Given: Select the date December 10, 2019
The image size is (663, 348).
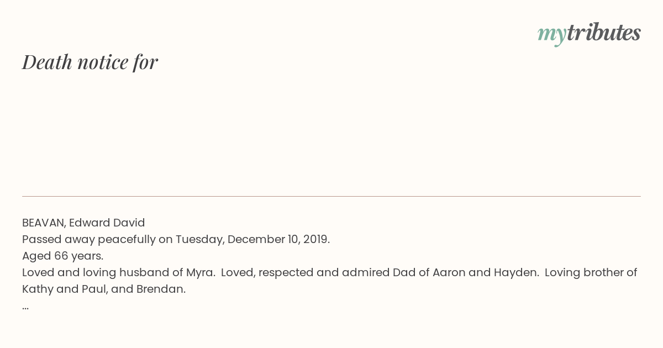Looking at the screenshot, I should coord(278,240).
